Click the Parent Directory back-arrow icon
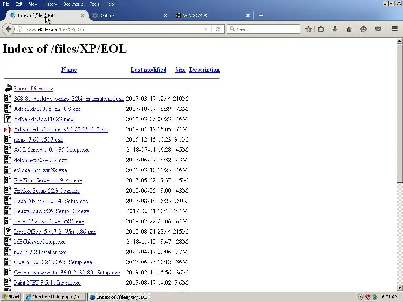 click(8, 88)
